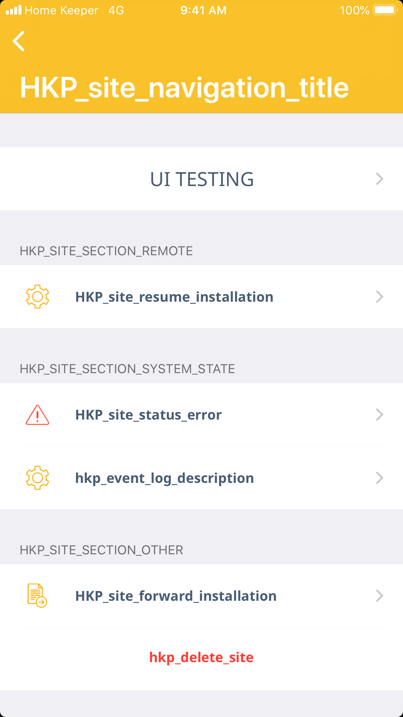Image resolution: width=403 pixels, height=717 pixels.
Task: Open chevron on hkp_event_log_description row
Action: [x=379, y=478]
